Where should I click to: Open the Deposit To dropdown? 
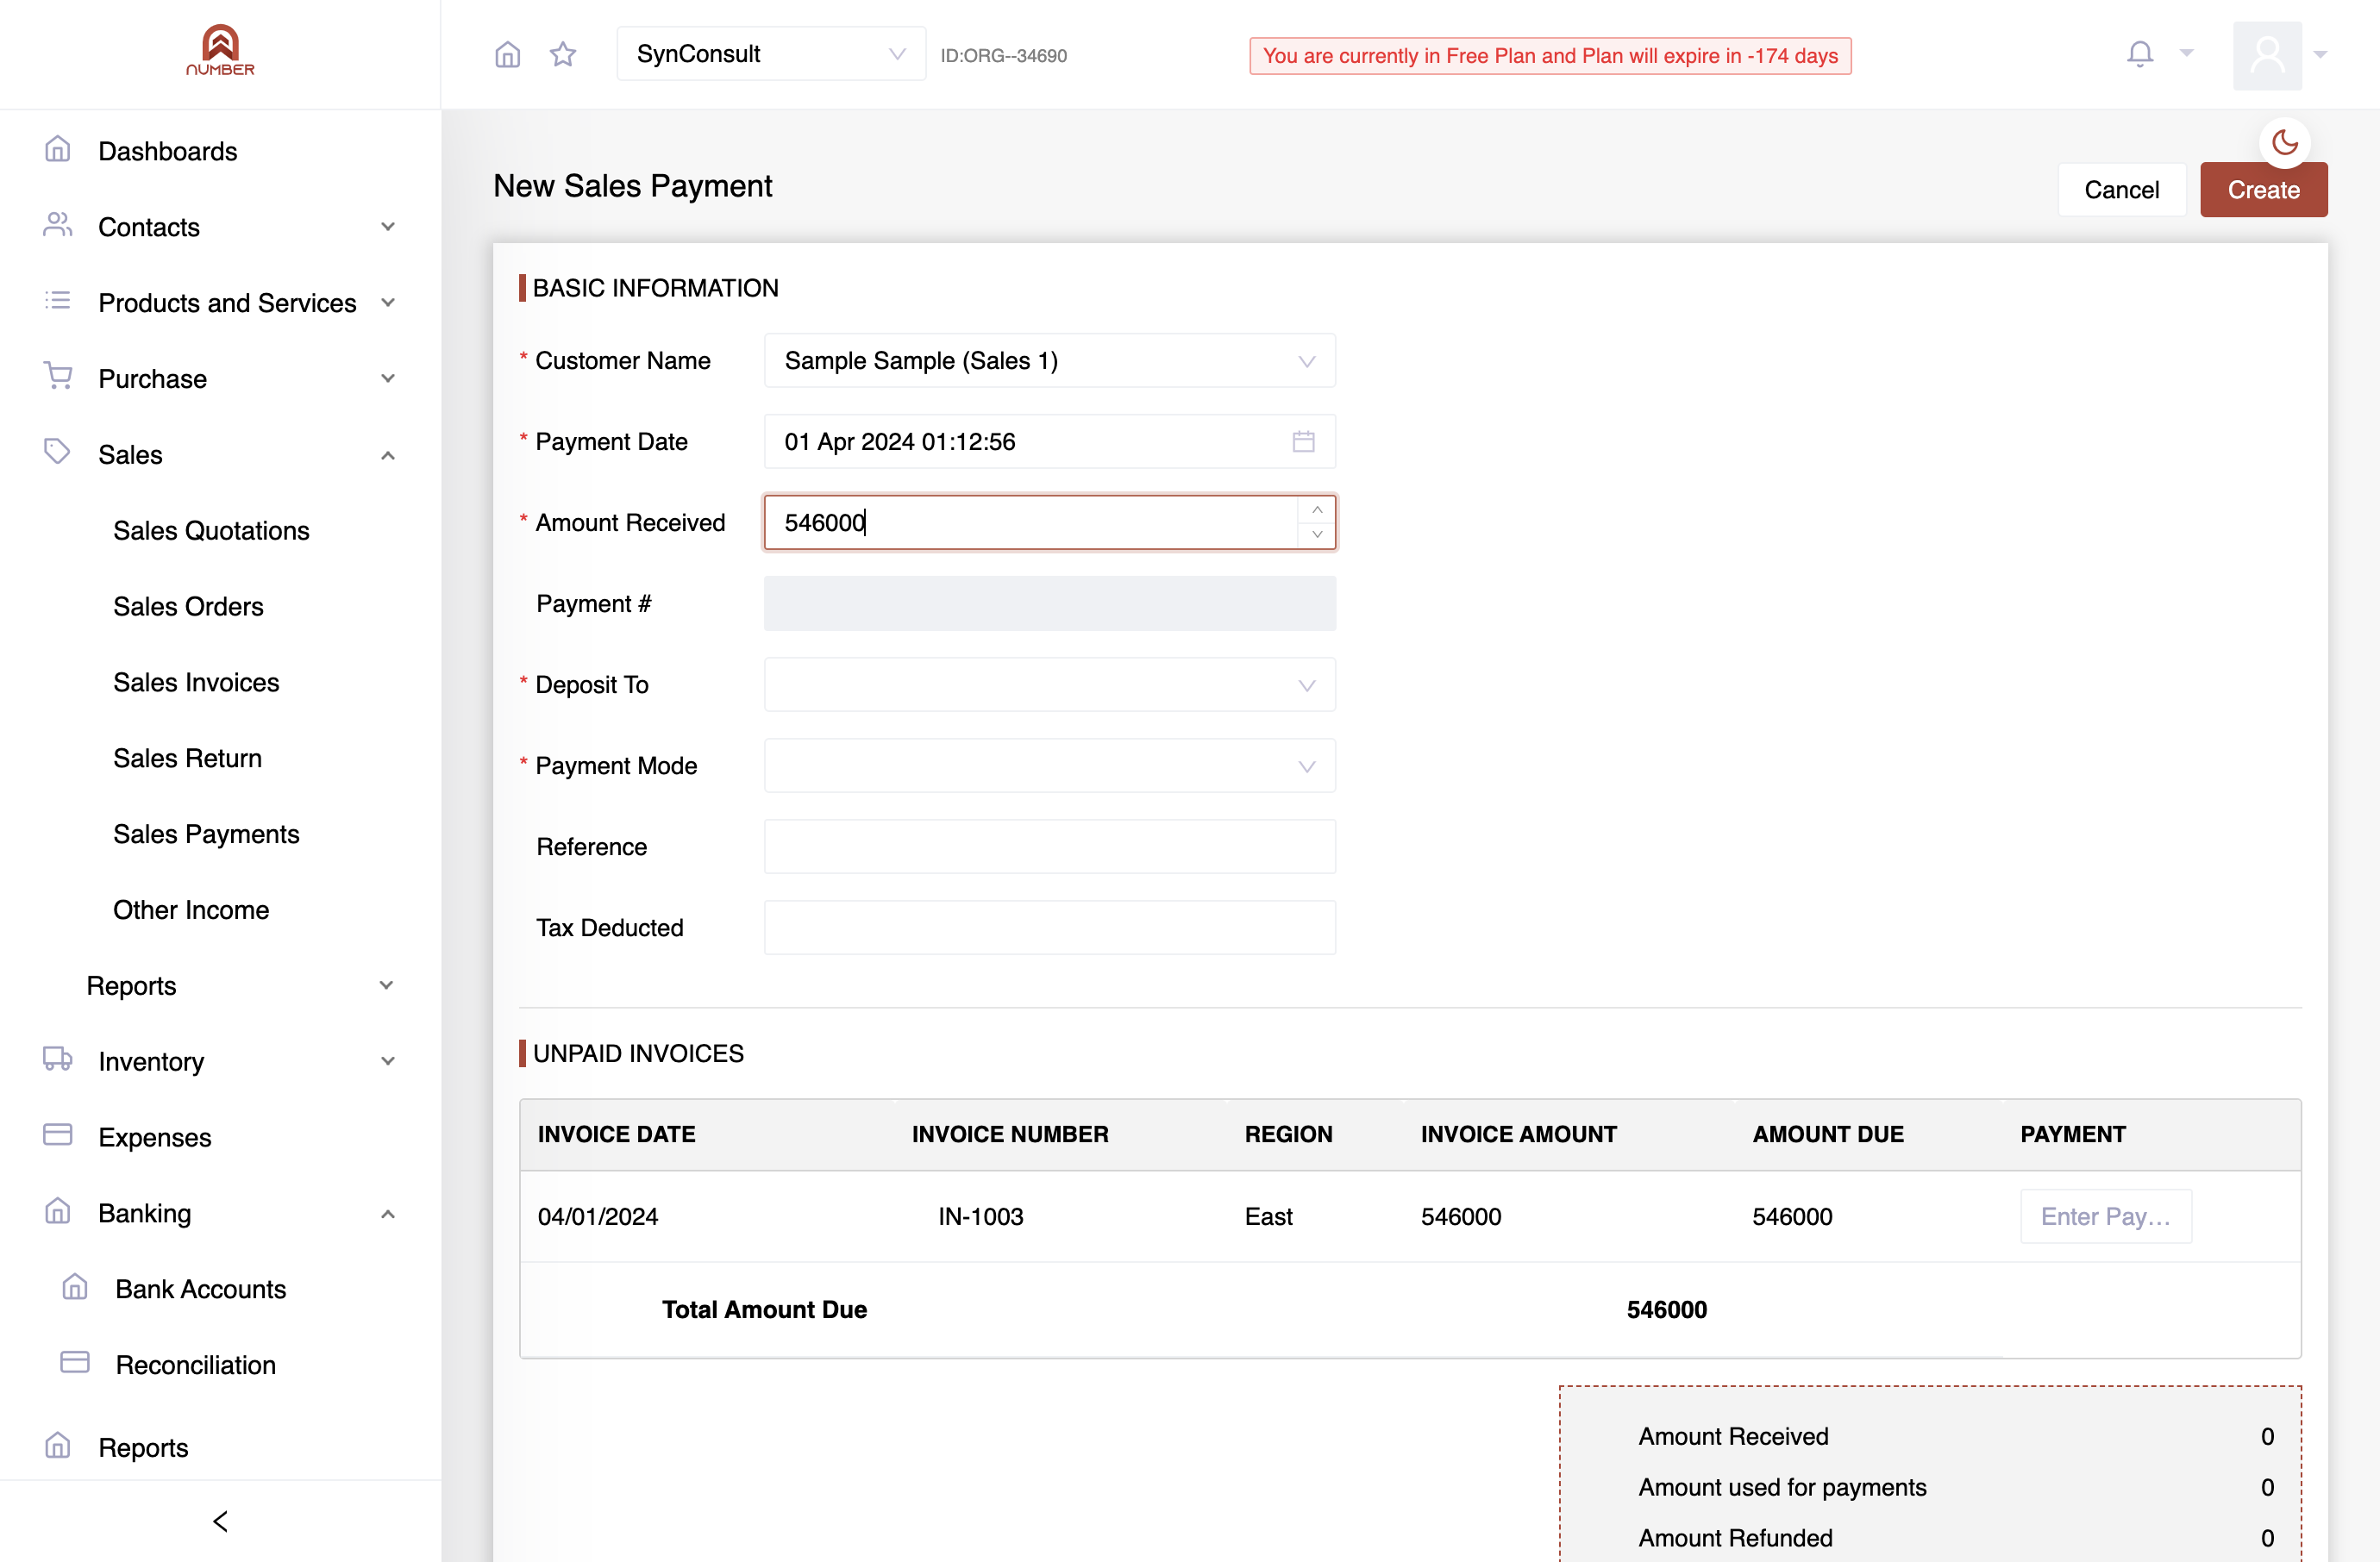(1049, 684)
